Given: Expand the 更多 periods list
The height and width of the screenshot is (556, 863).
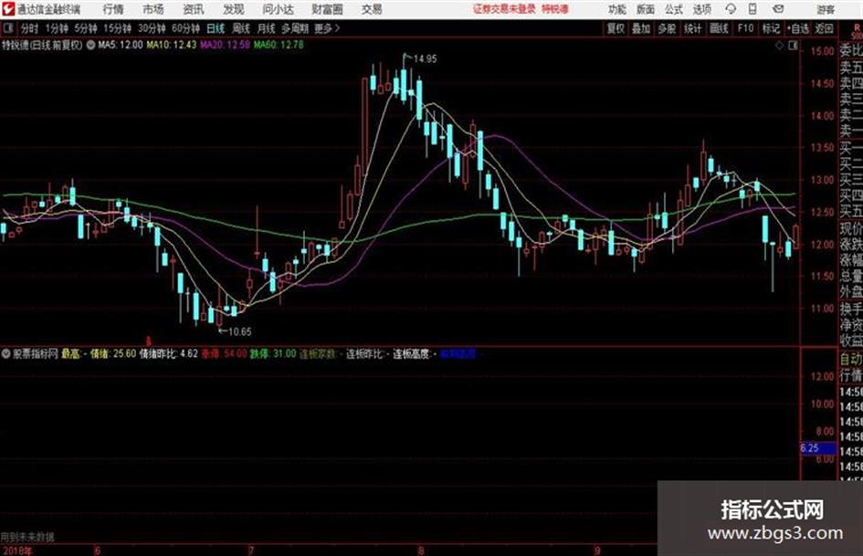Looking at the screenshot, I should click(327, 28).
